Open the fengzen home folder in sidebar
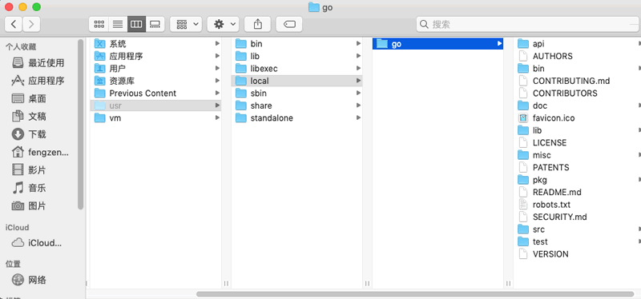The height and width of the screenshot is (299, 641). coord(48,153)
